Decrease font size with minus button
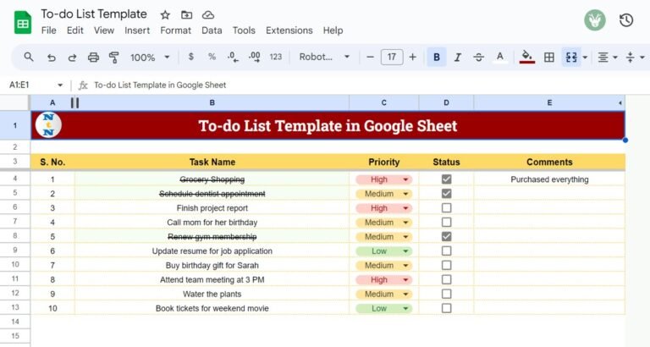 coord(370,58)
